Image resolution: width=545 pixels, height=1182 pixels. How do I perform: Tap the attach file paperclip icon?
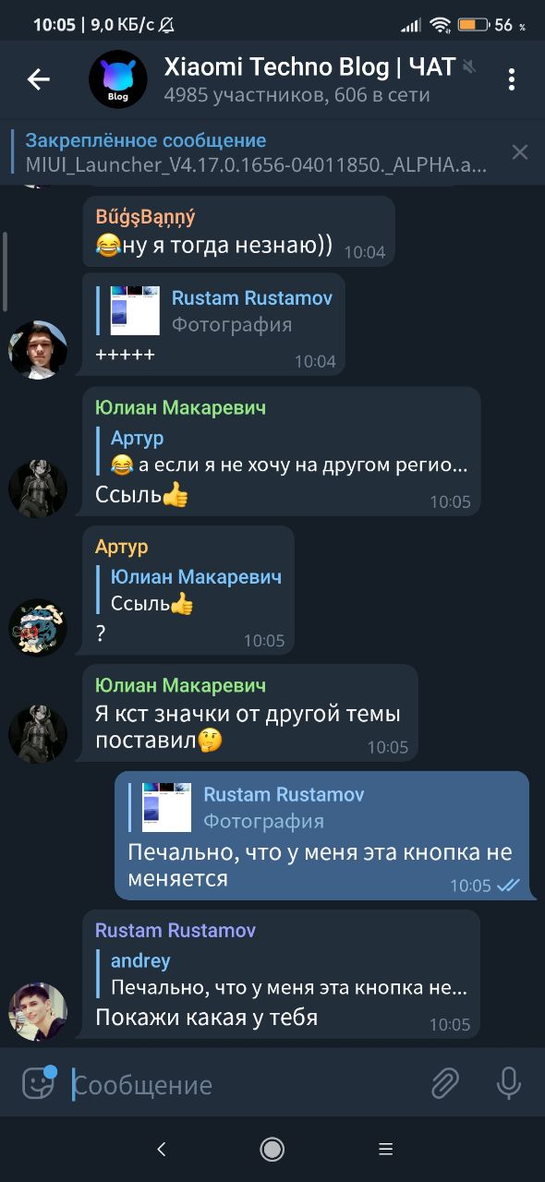[x=445, y=1082]
